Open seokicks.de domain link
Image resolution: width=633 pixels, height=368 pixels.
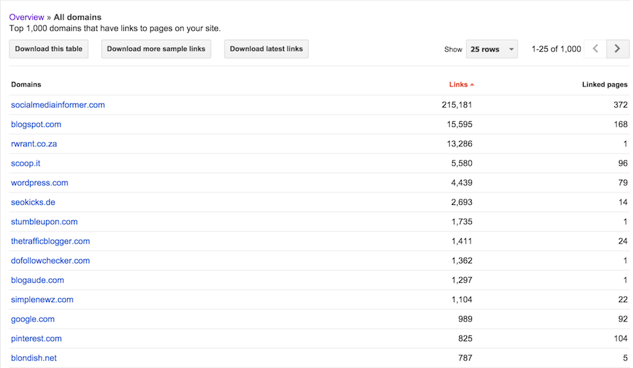coord(33,202)
